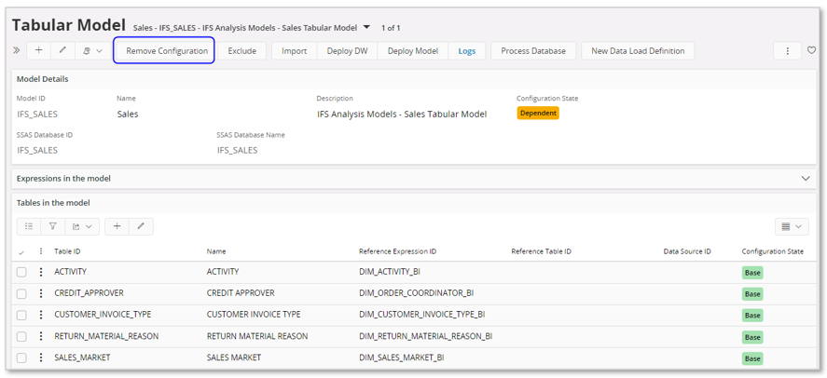The image size is (827, 378).
Task: Open the record selector dropdown beside title
Action: (366, 28)
